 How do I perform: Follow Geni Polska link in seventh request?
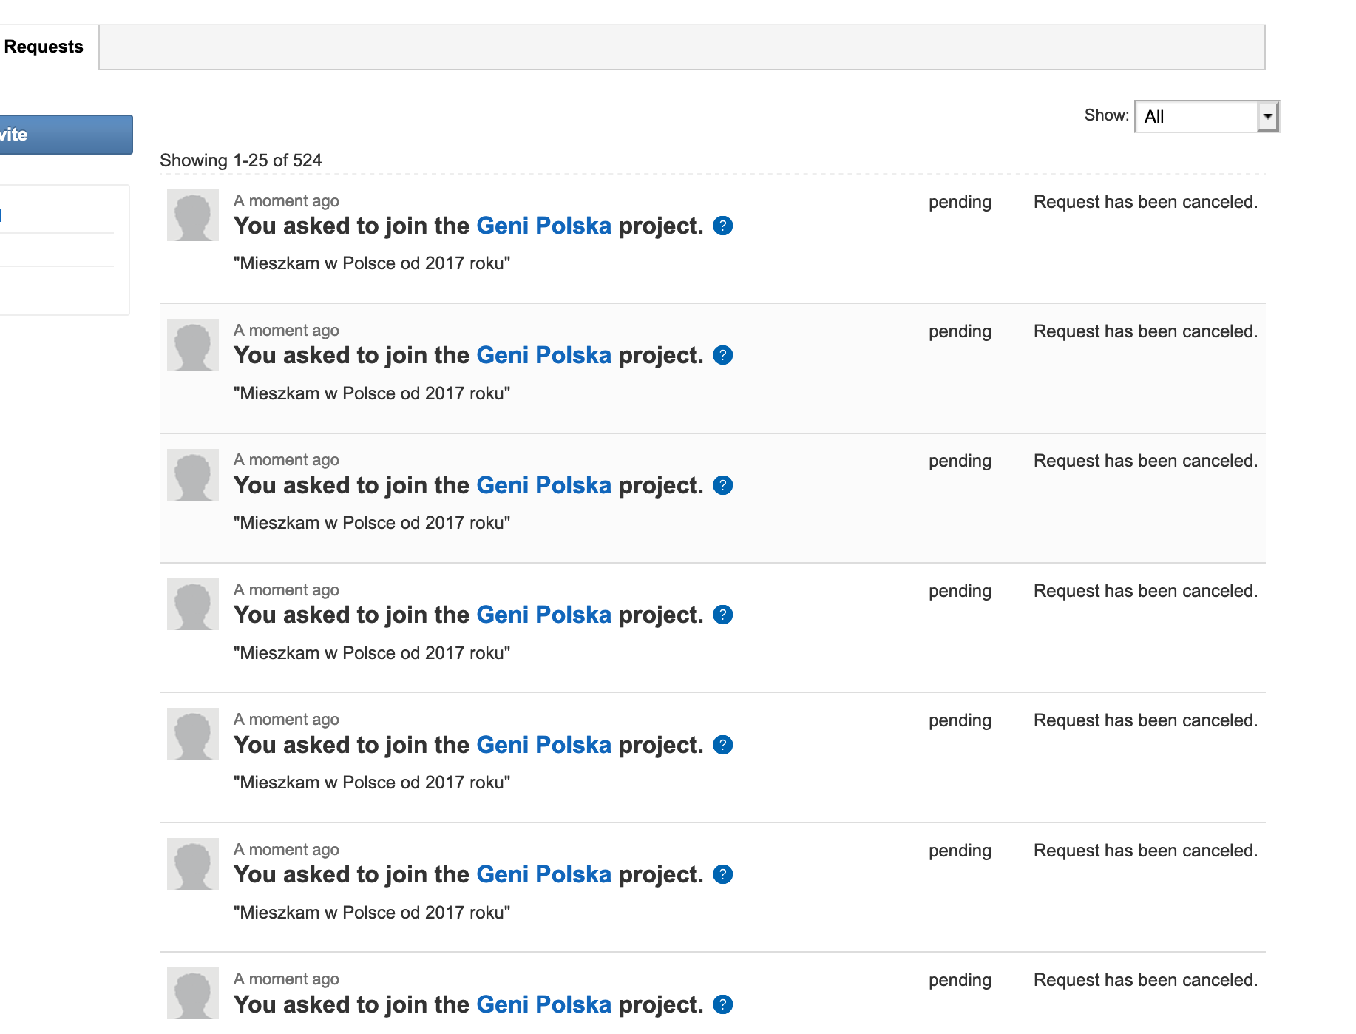coord(543,1004)
